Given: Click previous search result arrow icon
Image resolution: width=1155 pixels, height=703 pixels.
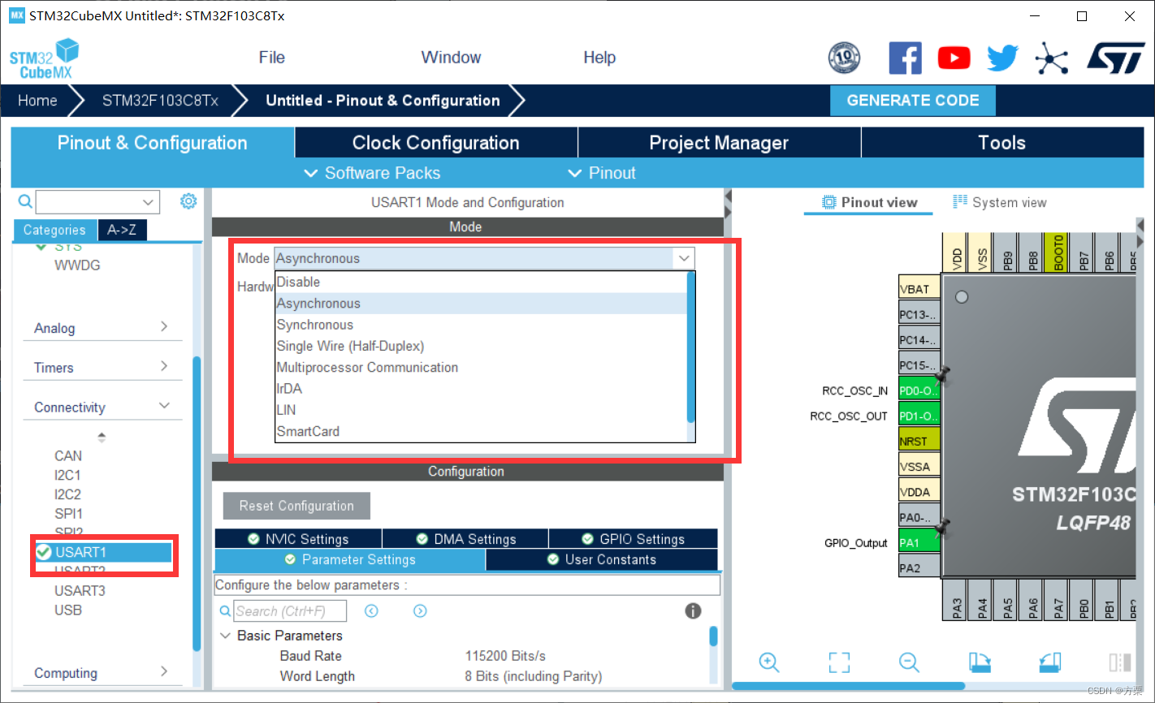Looking at the screenshot, I should pyautogui.click(x=371, y=611).
